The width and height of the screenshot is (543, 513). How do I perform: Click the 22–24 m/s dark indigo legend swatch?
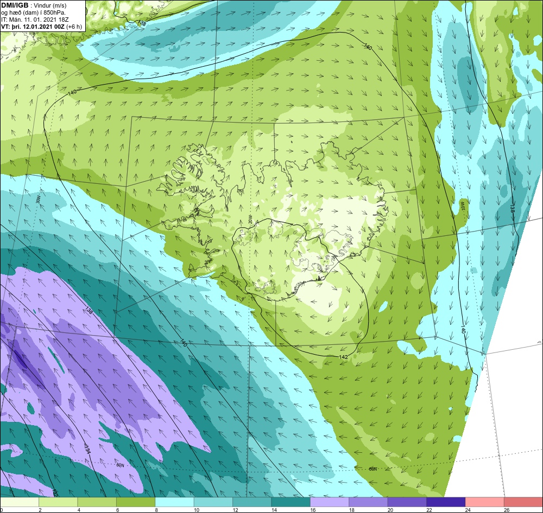446,502
